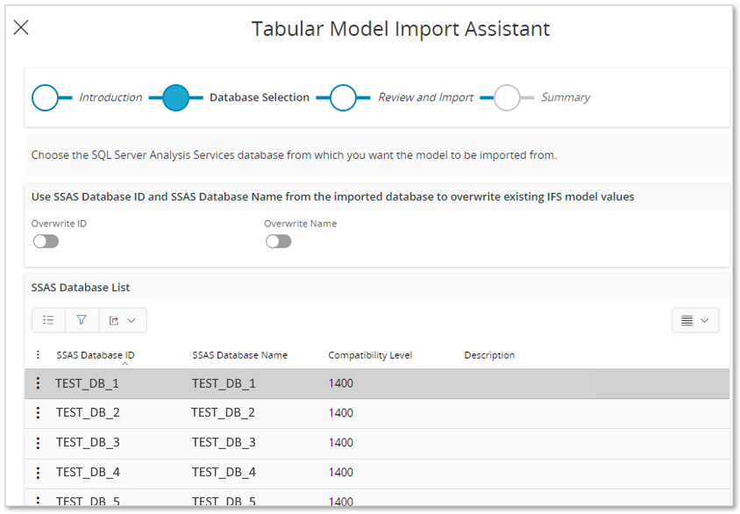
Task: Enable the Overwrite ID toggle
Action: (x=46, y=241)
